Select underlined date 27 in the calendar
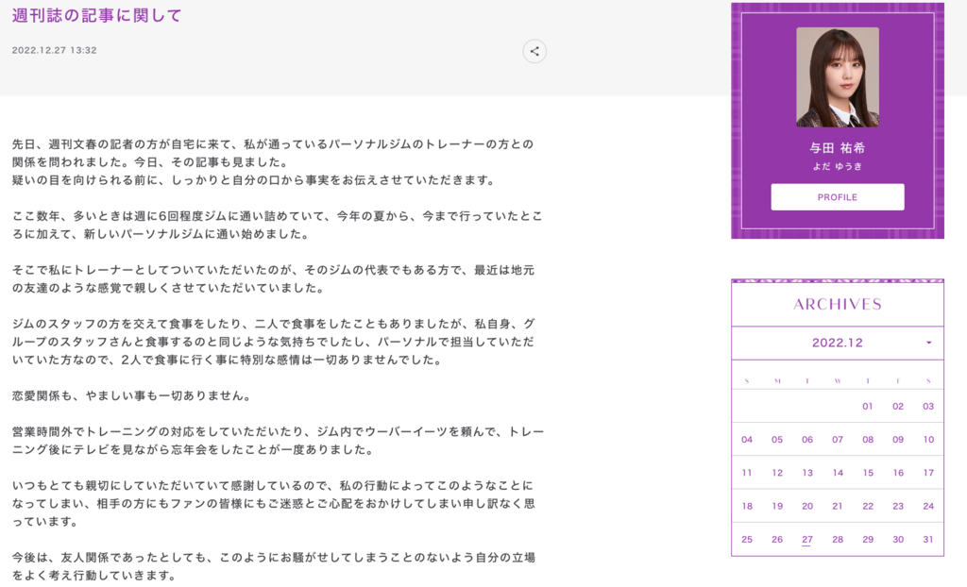This screenshot has height=587, width=967. (807, 540)
